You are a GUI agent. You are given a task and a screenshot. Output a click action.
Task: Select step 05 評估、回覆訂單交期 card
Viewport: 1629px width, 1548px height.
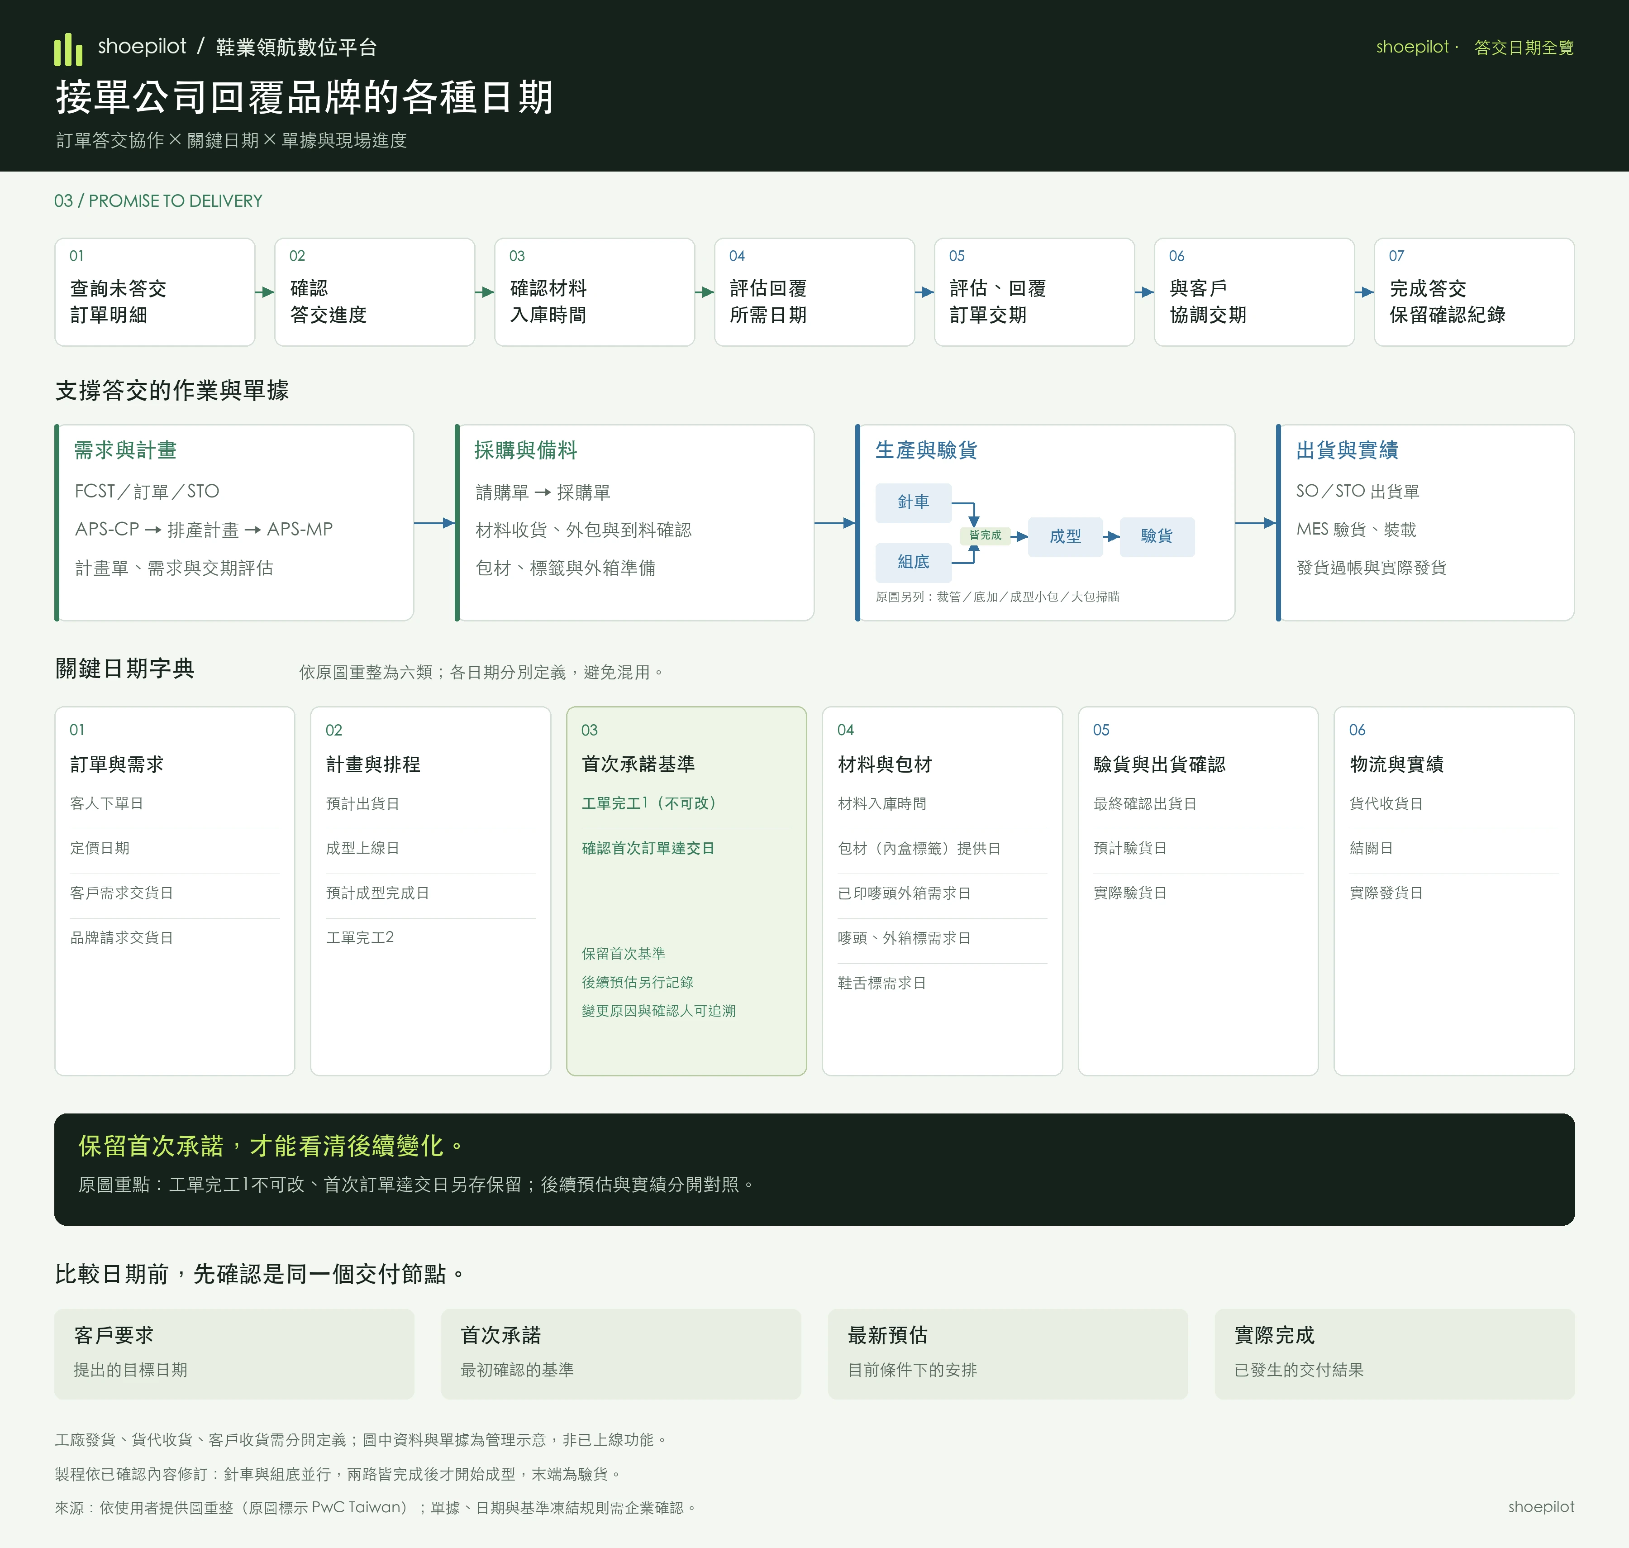[1034, 292]
